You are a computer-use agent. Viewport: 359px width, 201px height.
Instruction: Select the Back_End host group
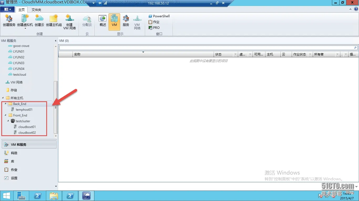(x=20, y=104)
